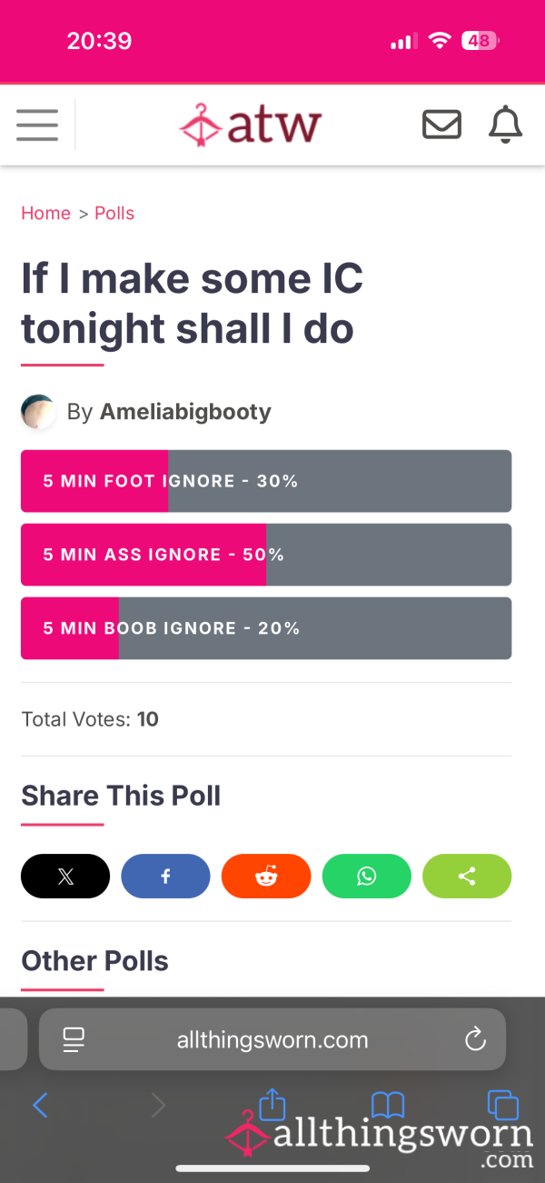Open the Ameliabigbooty author profile

185,412
